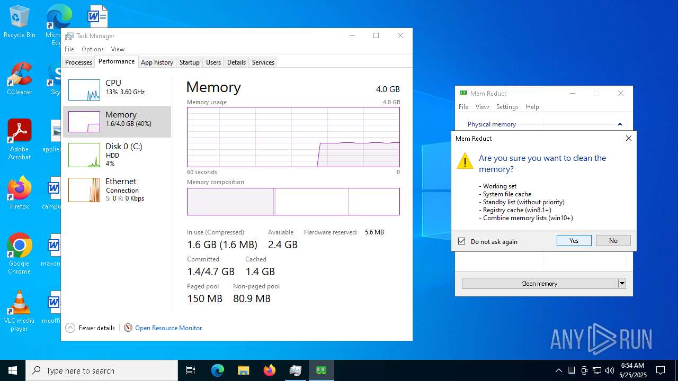The height and width of the screenshot is (381, 678).
Task: Open Task Manager View menu
Action: pos(118,49)
